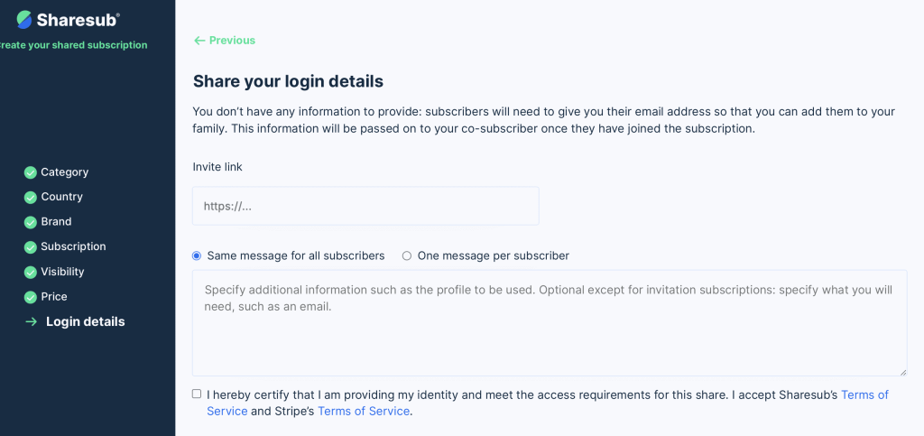Go back via the Previous link
The height and width of the screenshot is (436, 924).
(225, 40)
